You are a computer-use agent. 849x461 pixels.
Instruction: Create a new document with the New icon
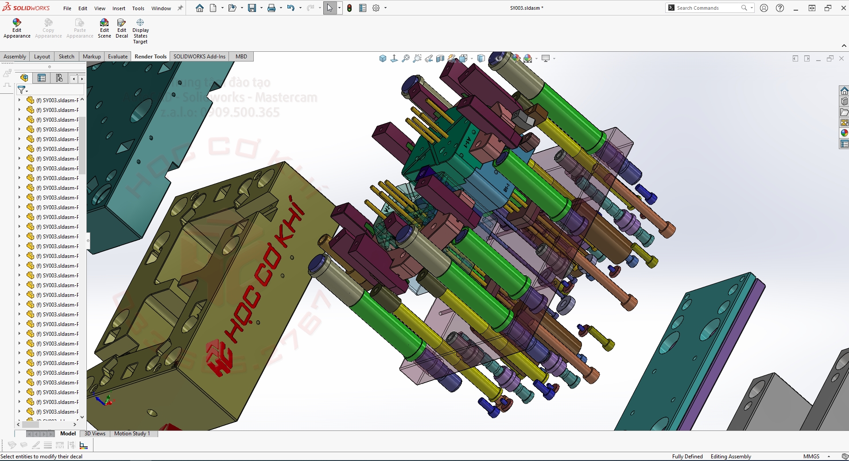(x=213, y=8)
